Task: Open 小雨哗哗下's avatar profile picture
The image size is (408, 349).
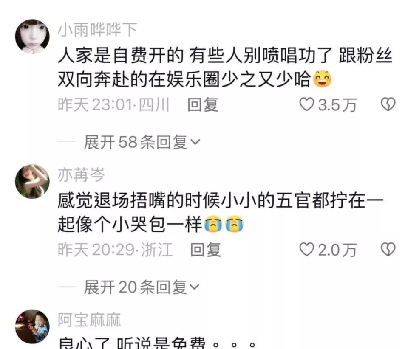Action: click(32, 36)
